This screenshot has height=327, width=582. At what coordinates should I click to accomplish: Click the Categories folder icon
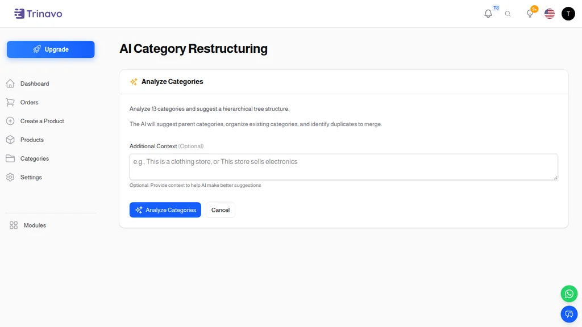pos(10,158)
